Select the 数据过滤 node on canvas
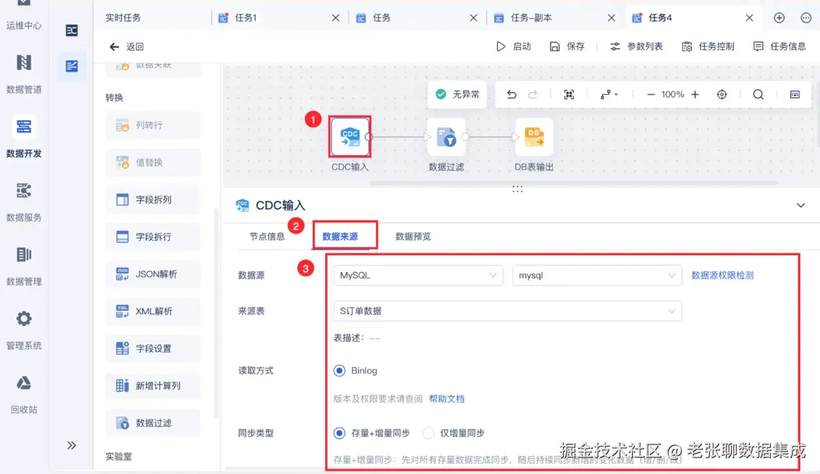This screenshot has width=820, height=474. [446, 137]
